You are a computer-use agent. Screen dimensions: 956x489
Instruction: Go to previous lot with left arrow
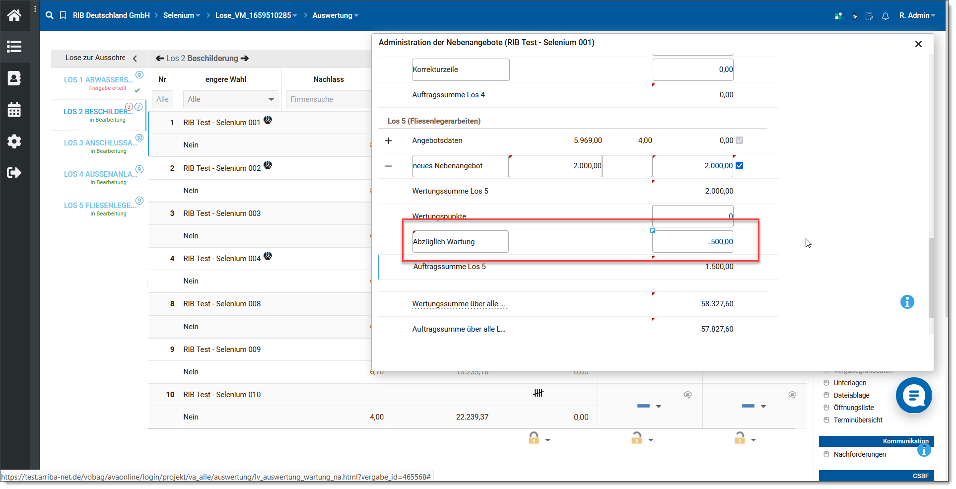[160, 59]
